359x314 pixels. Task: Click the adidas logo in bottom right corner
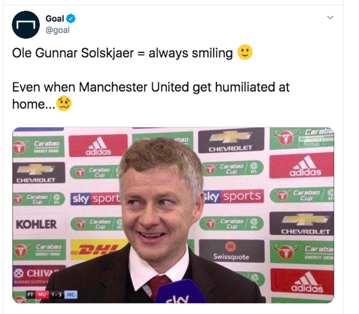[302, 282]
